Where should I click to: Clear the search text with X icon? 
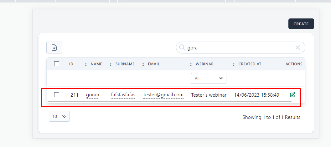point(298,48)
